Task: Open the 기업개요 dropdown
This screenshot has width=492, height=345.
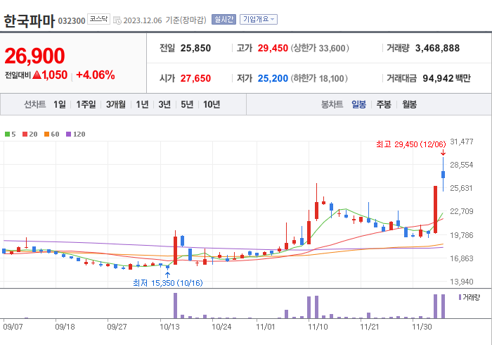Action: pyautogui.click(x=259, y=20)
